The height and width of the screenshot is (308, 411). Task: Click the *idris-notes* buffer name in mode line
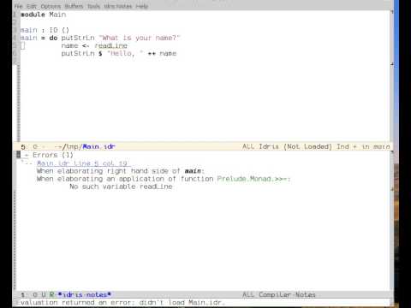click(x=85, y=294)
